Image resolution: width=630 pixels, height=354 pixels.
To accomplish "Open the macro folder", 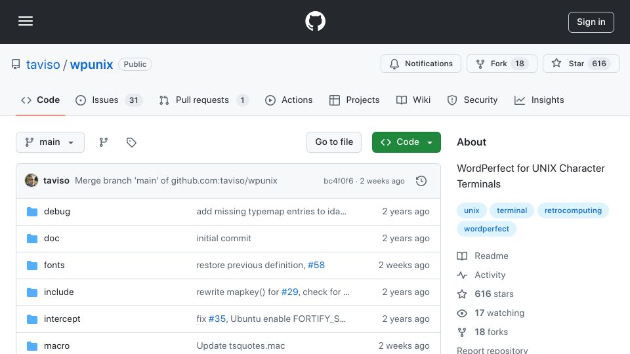I will tap(56, 346).
